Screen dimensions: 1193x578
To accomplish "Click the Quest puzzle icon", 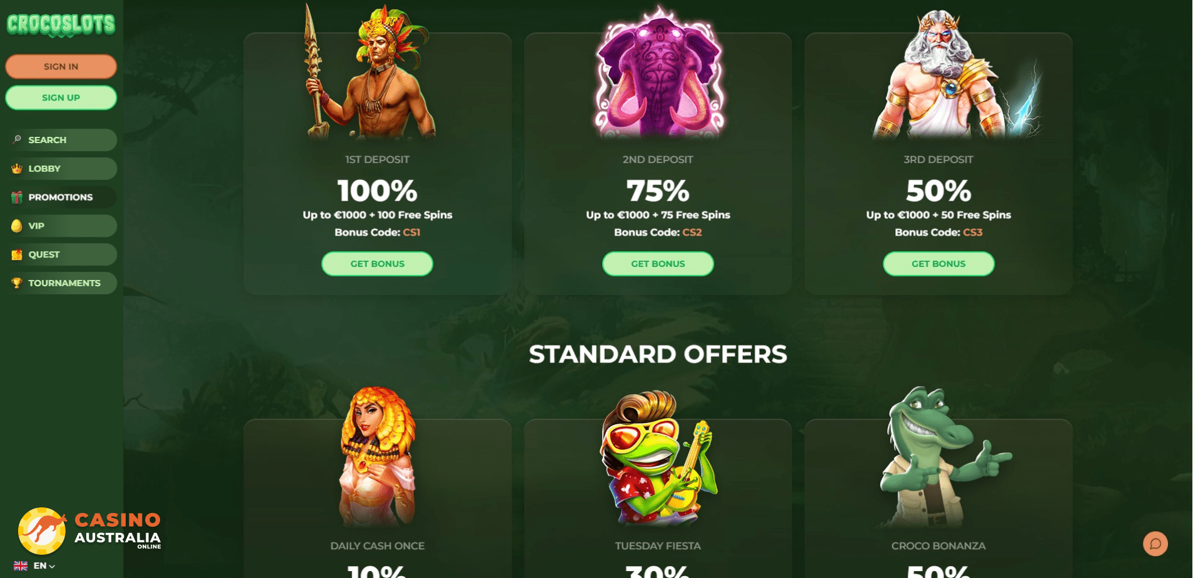I will click(17, 254).
